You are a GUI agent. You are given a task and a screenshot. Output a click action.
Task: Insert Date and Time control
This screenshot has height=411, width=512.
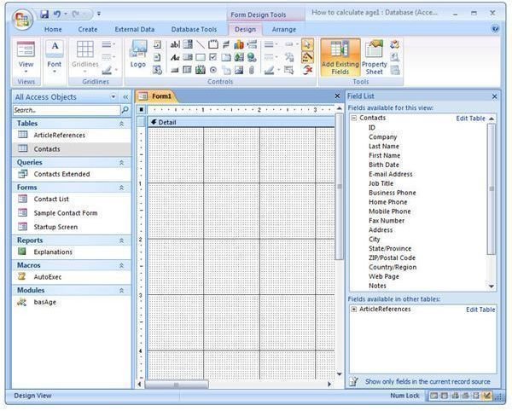click(x=157, y=70)
